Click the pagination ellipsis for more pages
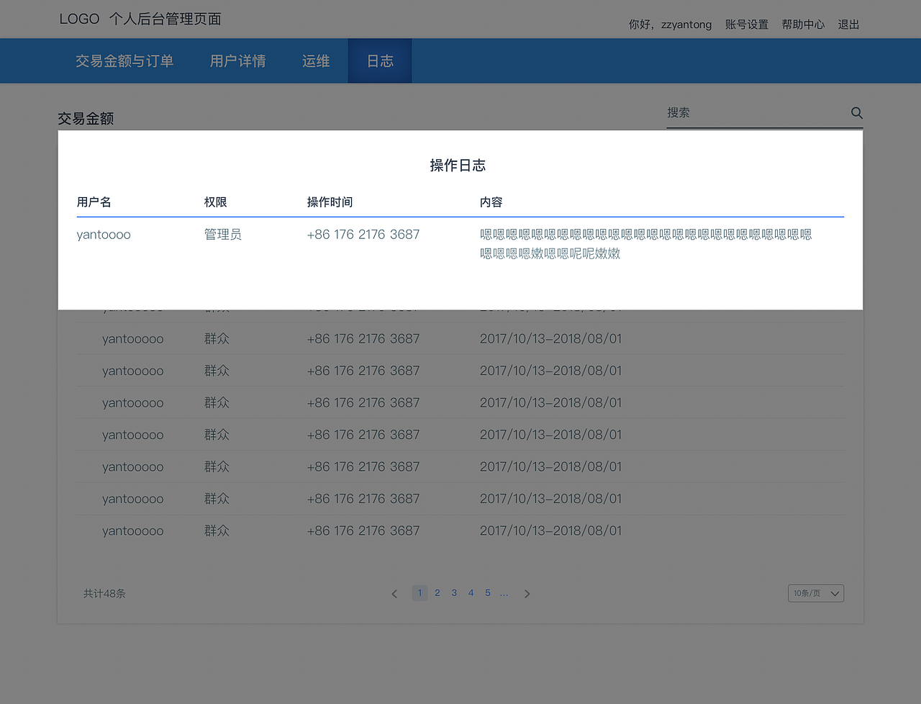921x704 pixels. 504,594
